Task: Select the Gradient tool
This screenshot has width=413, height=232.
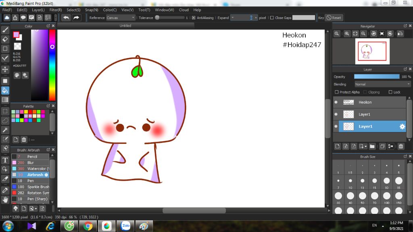Action: click(x=5, y=100)
